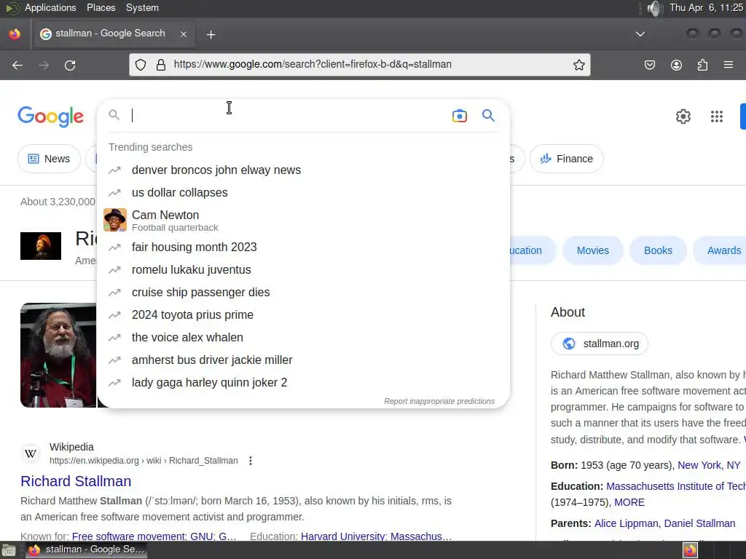
Task: Click the padlock site info icon
Action: tap(161, 65)
